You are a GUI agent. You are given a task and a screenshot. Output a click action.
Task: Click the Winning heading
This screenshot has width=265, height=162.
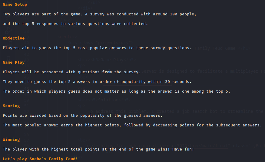point(11,140)
